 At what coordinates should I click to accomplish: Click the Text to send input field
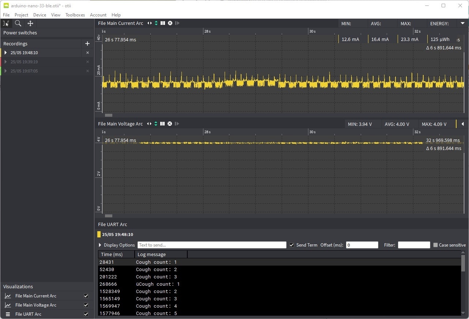[x=212, y=245]
